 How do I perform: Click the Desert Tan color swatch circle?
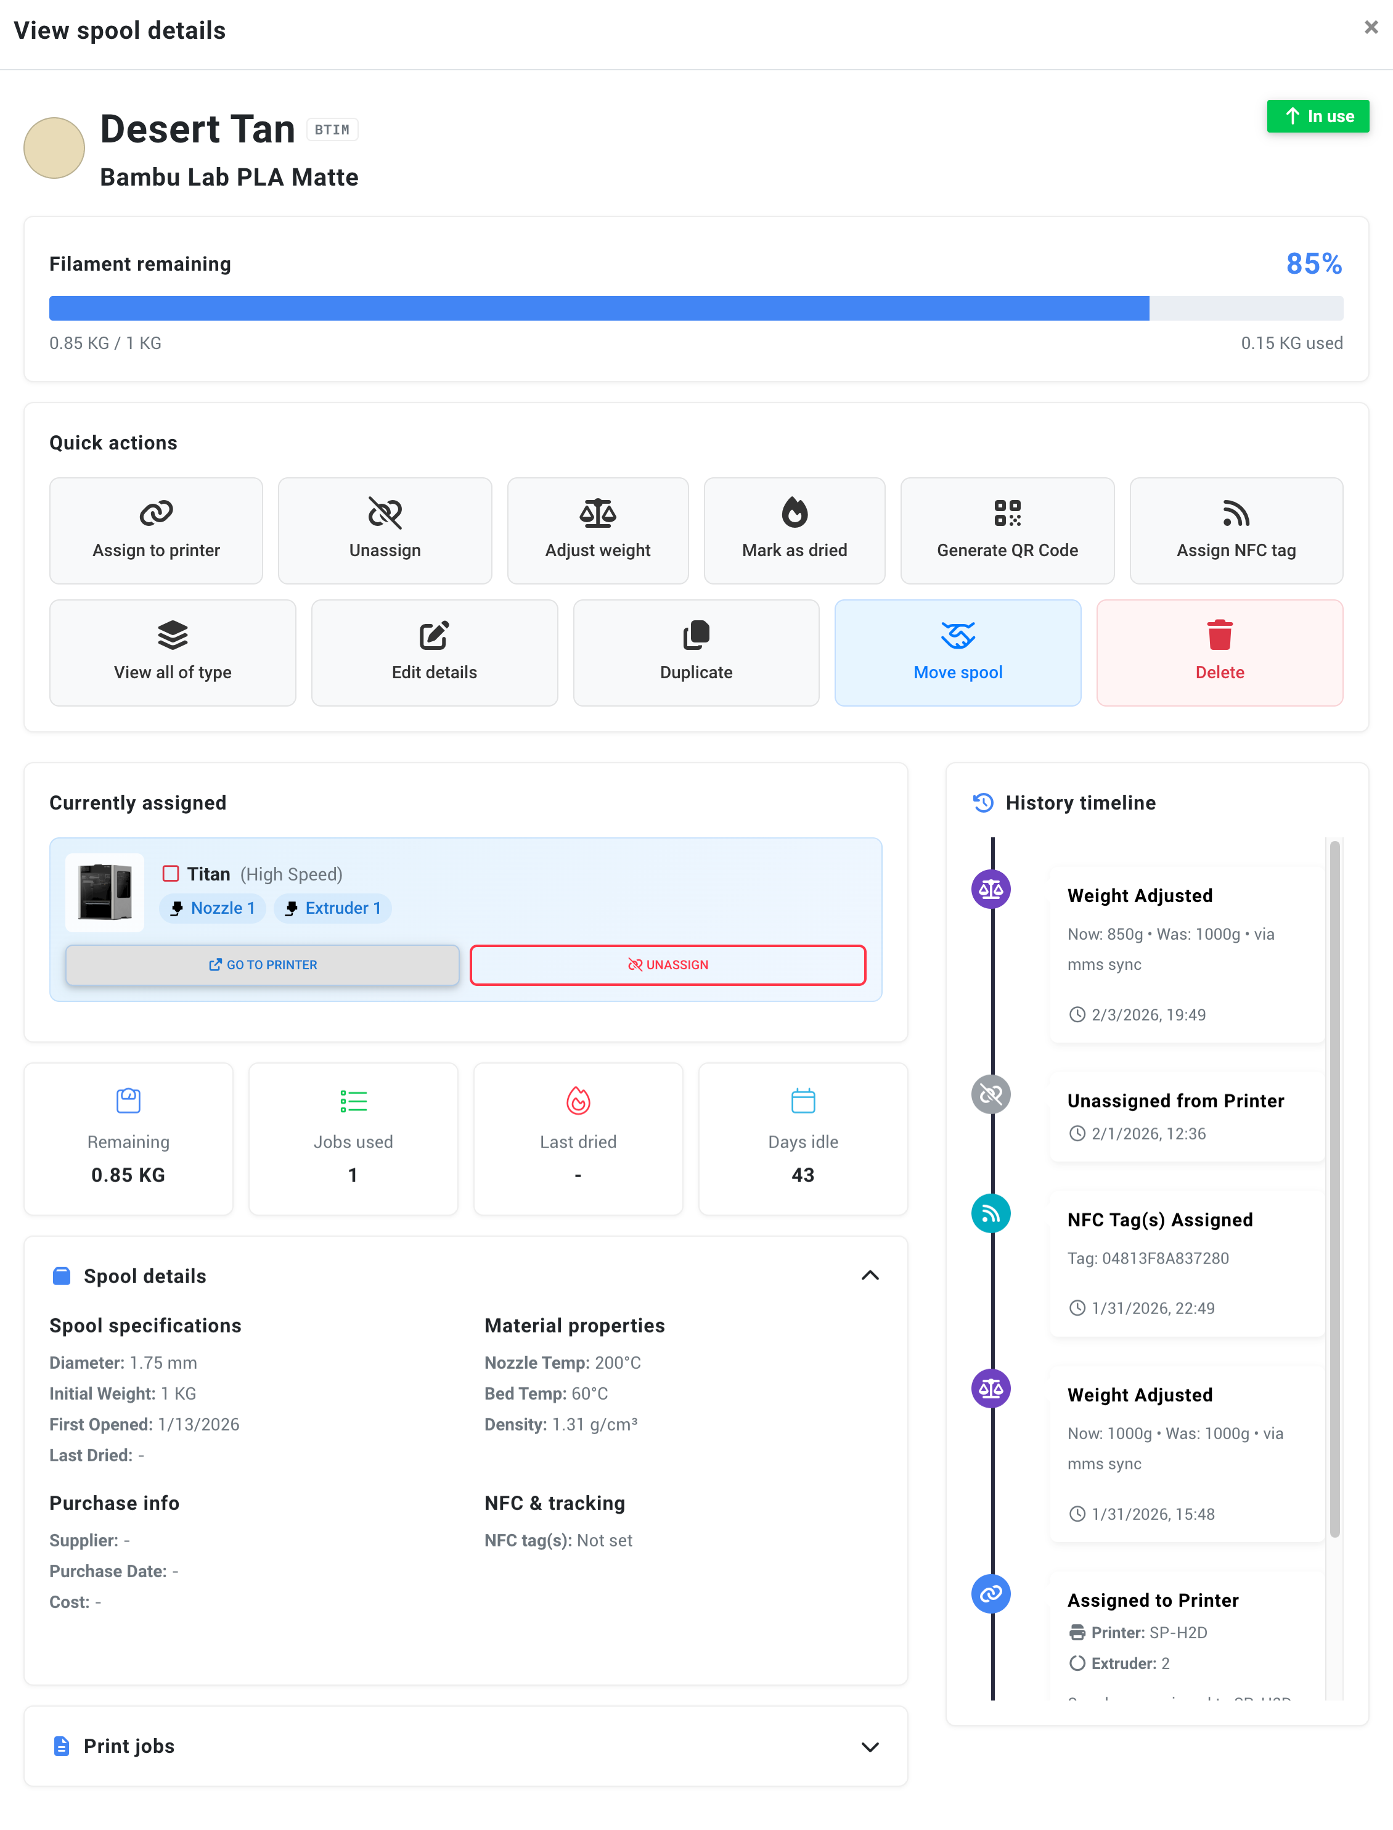tap(54, 147)
